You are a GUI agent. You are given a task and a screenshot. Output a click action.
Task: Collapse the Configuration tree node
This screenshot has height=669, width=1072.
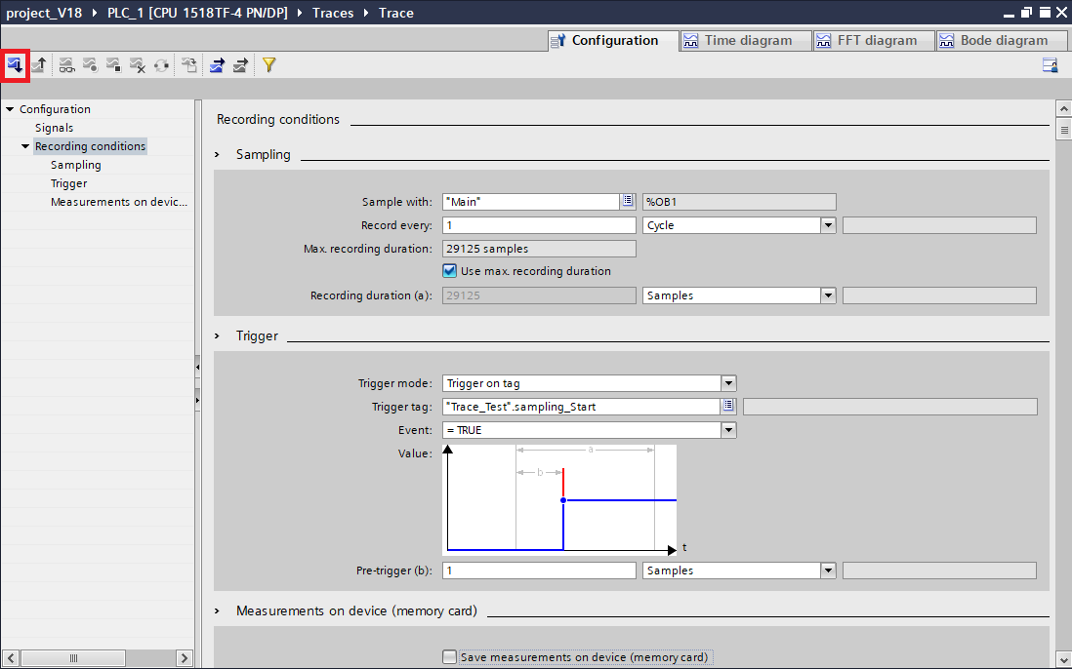click(11, 109)
